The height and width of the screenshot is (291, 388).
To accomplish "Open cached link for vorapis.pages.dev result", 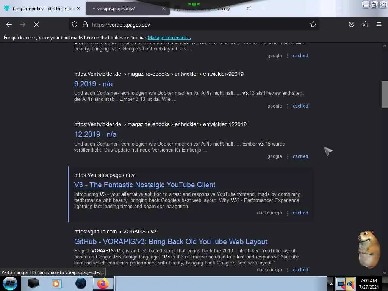I will pyautogui.click(x=300, y=213).
